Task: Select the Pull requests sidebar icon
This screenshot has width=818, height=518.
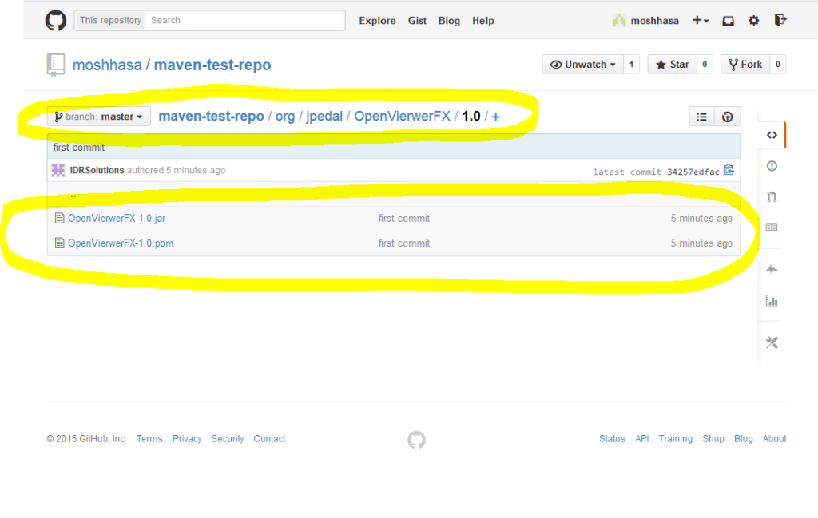Action: coord(772,196)
